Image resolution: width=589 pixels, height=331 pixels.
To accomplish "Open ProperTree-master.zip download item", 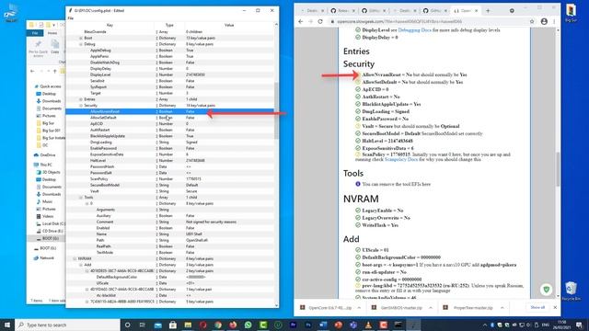I will [x=469, y=308].
